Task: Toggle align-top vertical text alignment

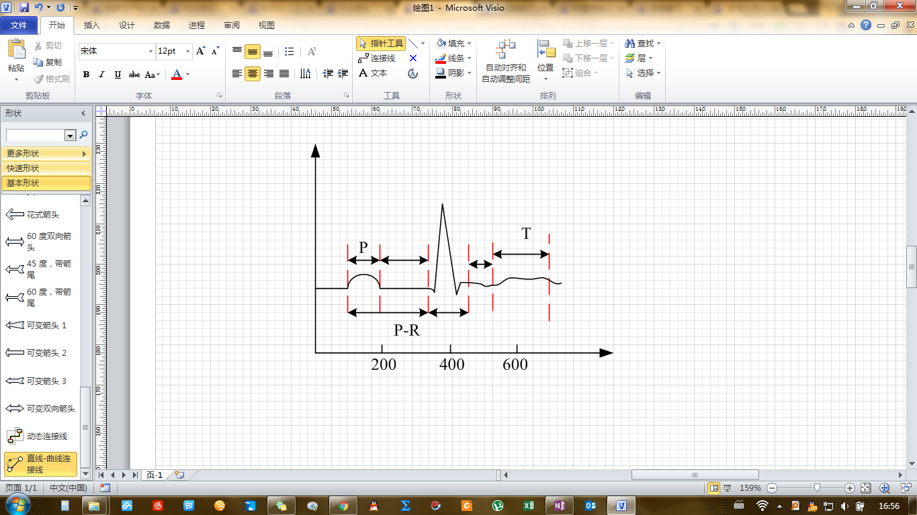Action: [x=237, y=52]
